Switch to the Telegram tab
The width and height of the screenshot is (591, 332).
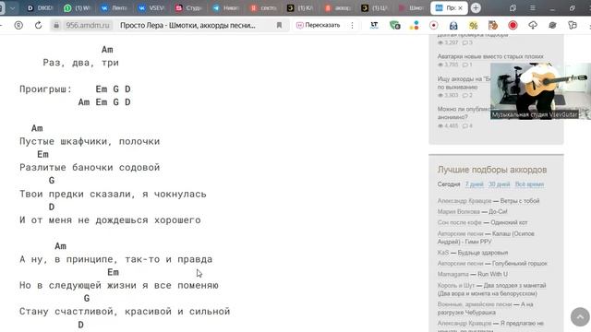[225, 7]
